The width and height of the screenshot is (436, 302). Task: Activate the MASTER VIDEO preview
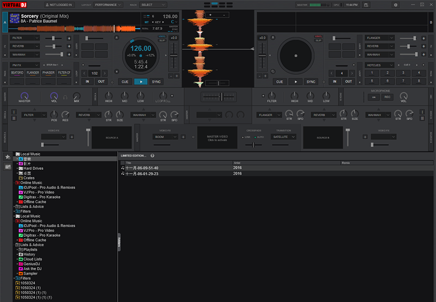point(217,138)
